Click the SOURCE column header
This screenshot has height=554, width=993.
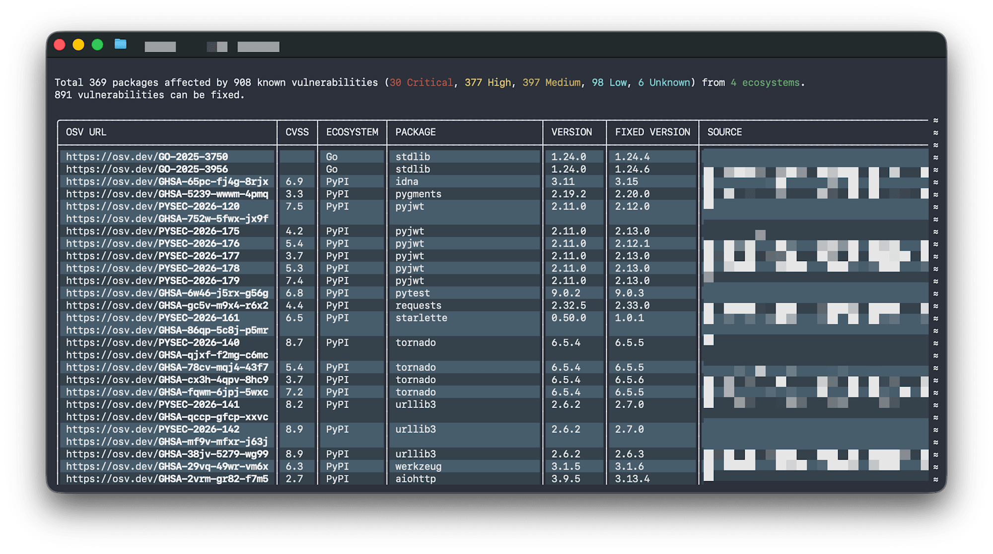click(x=724, y=133)
